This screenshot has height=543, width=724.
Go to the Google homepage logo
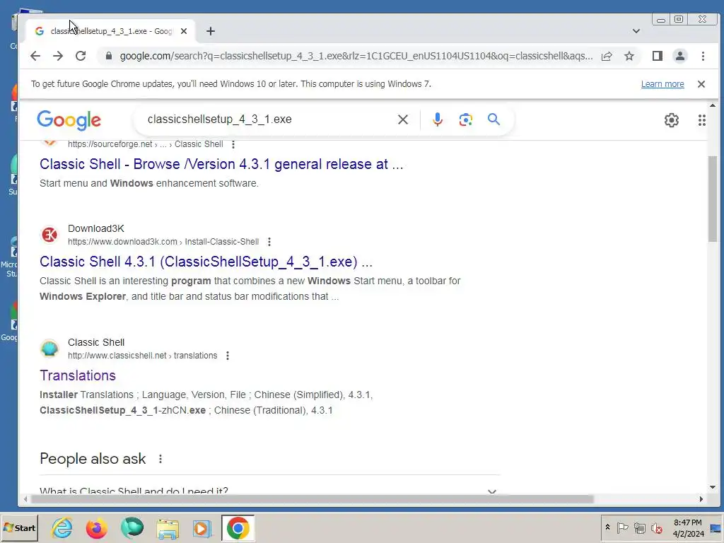click(x=69, y=120)
